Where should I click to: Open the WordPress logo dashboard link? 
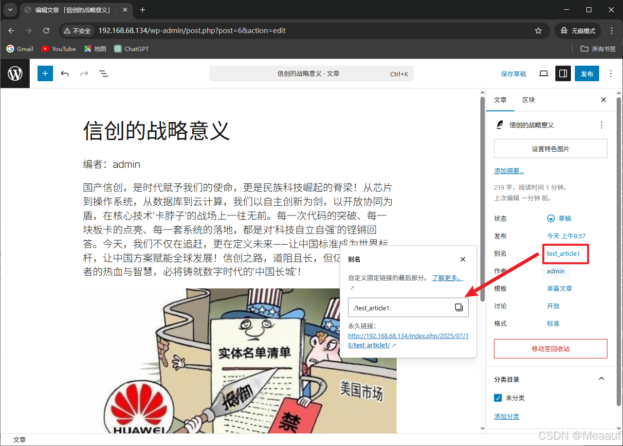[15, 73]
